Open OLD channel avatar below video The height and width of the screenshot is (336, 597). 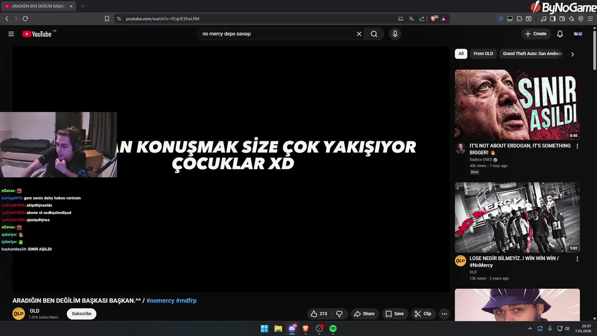tap(19, 314)
